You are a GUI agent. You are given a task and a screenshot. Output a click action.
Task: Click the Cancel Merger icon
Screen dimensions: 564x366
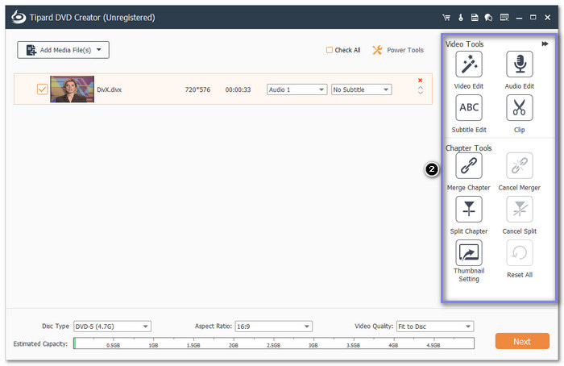click(x=519, y=165)
